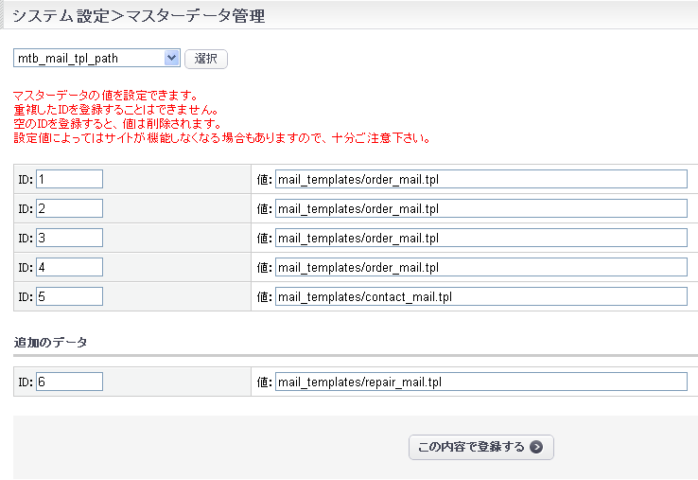Click the repair_mail.tpl value field
This screenshot has height=480, width=698.
point(481,382)
